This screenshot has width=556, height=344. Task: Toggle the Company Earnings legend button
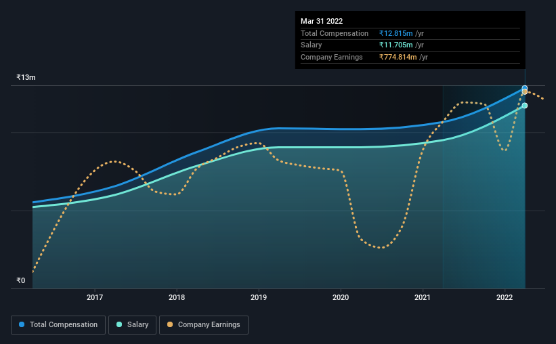(204, 325)
